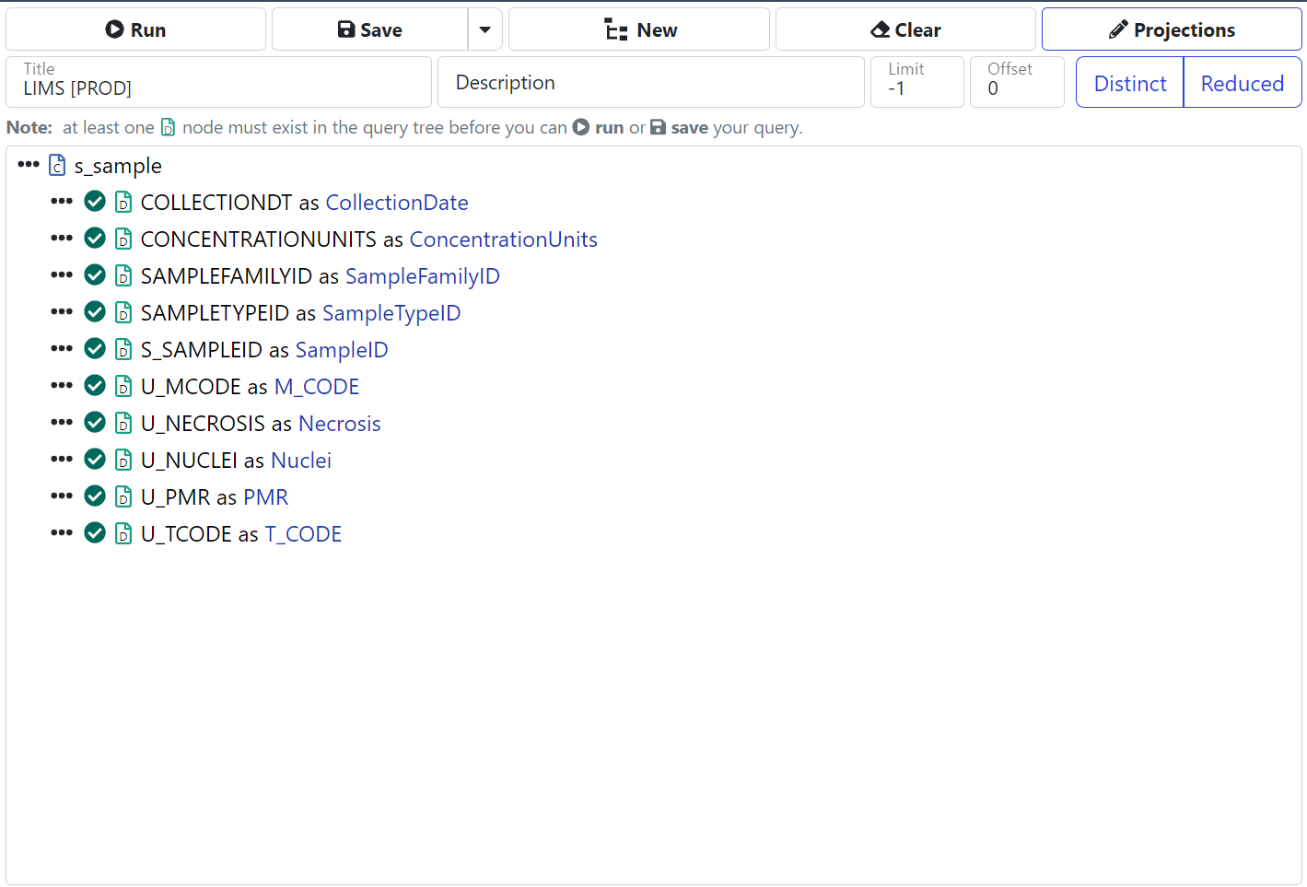This screenshot has width=1307, height=887.
Task: Run the query
Action: (135, 29)
